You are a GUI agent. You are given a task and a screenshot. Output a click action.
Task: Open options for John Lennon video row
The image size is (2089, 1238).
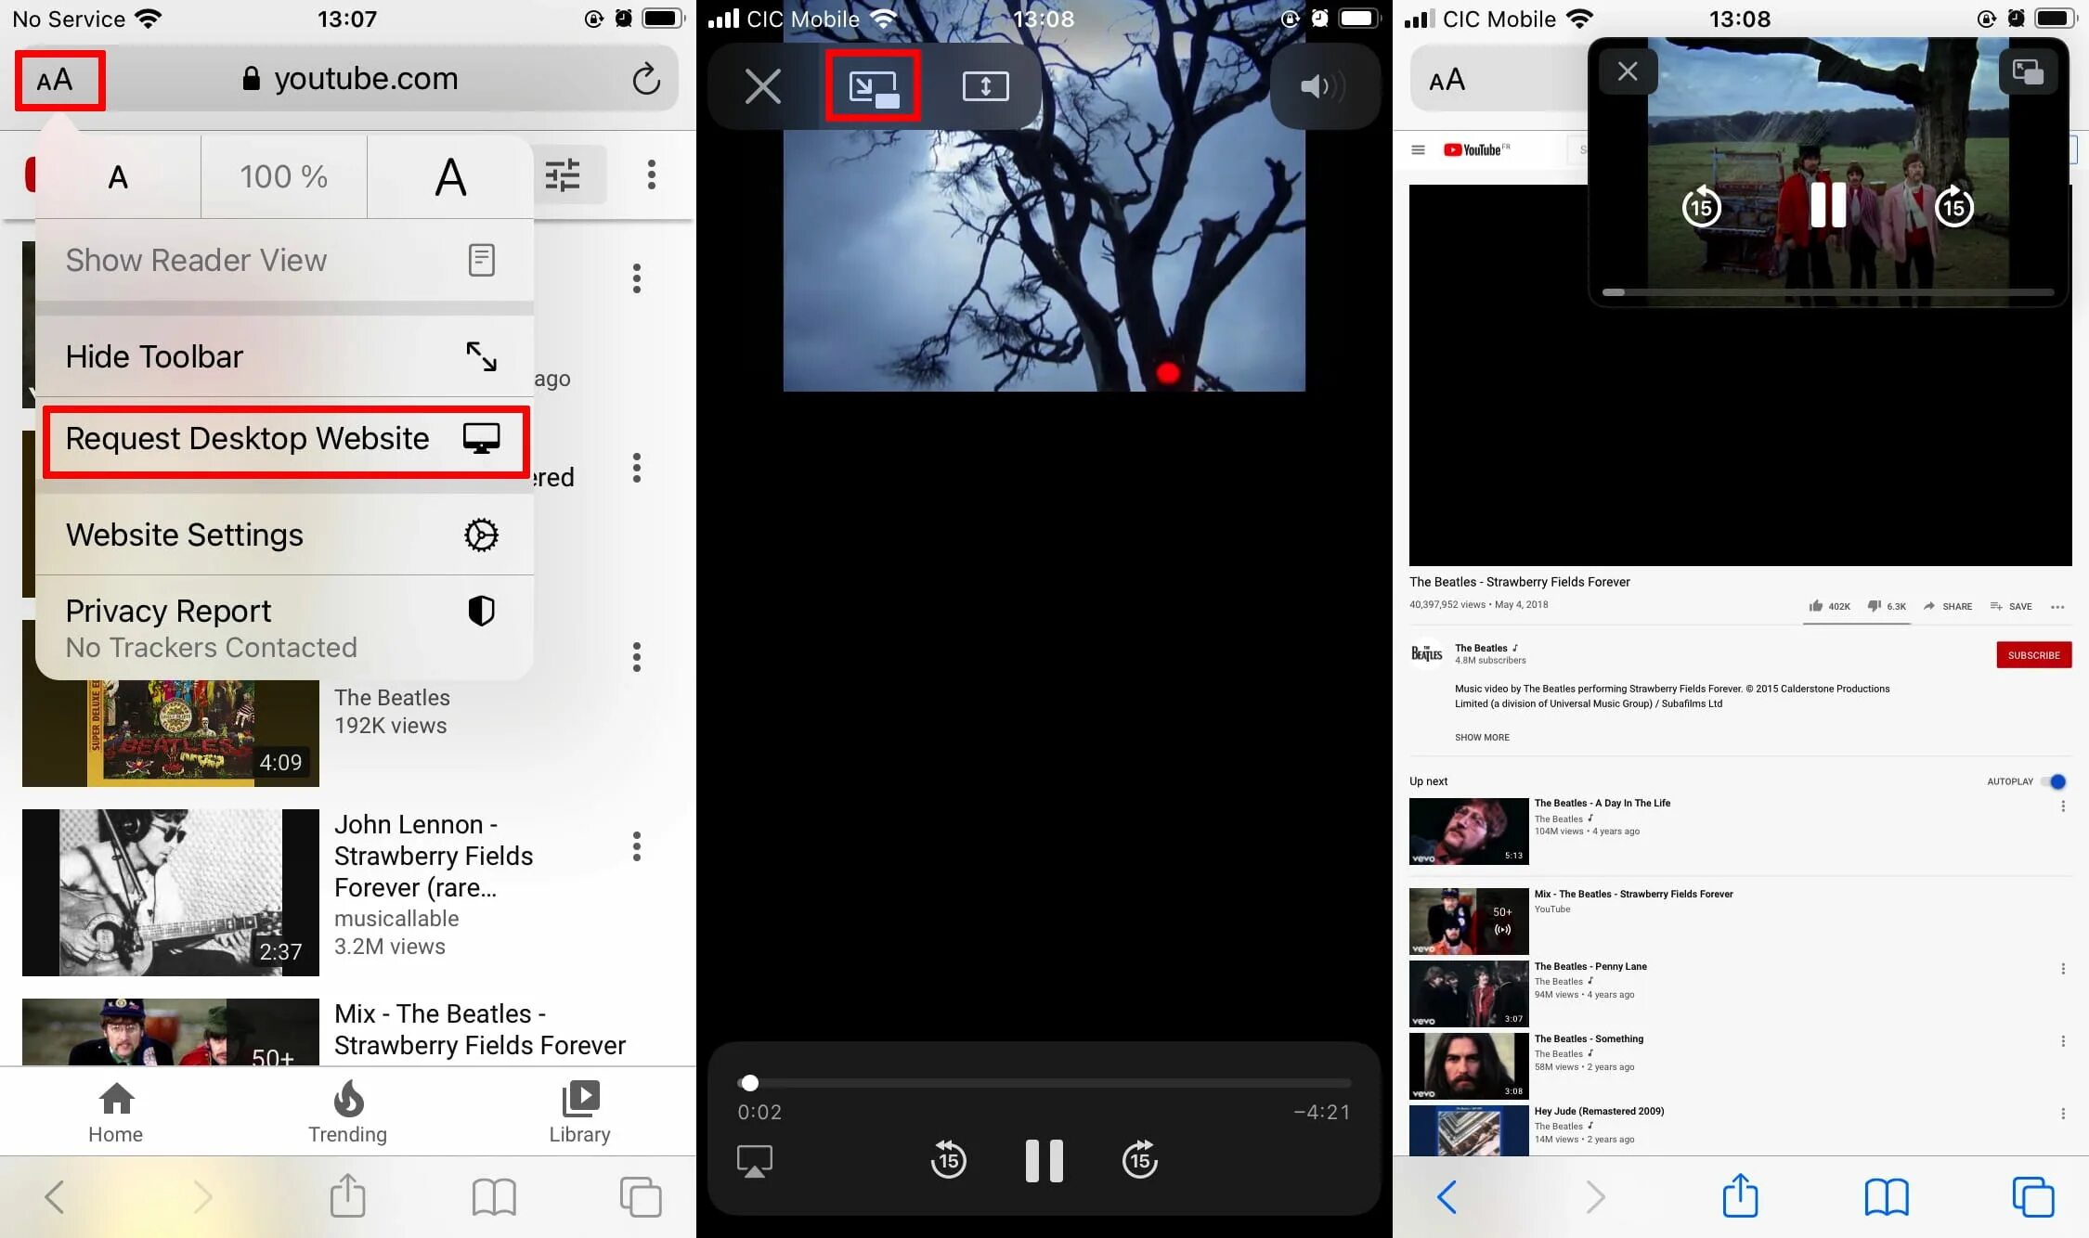pyautogui.click(x=637, y=846)
